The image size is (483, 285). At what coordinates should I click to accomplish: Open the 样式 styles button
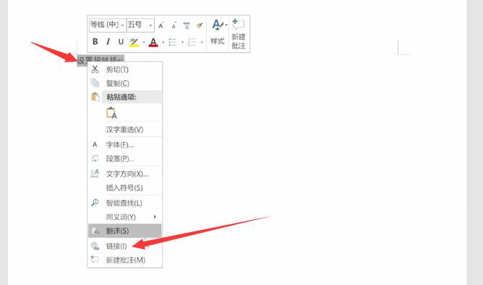pyautogui.click(x=218, y=33)
